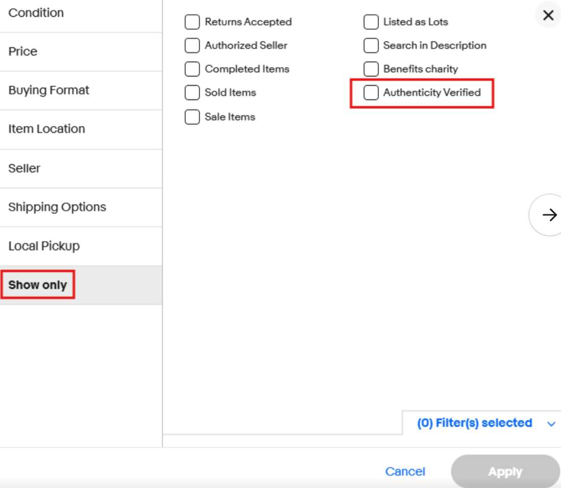The height and width of the screenshot is (488, 561).
Task: Tick the Completed Items checkbox
Action: pos(192,69)
